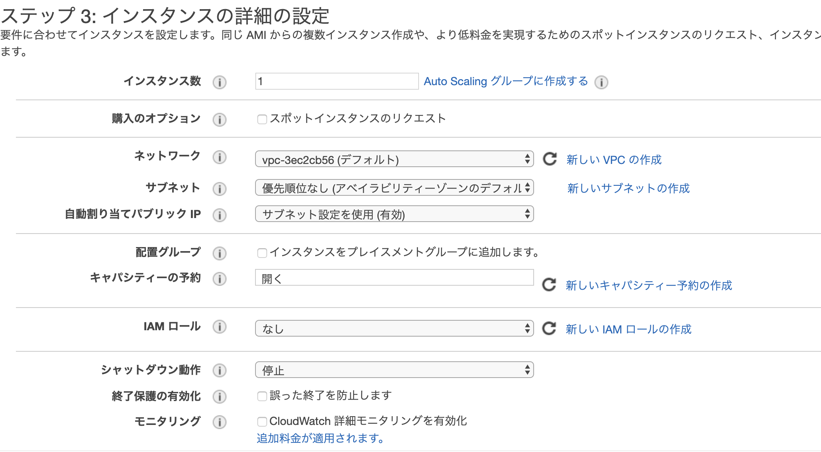Enable スポットインスタンスのリクエスト checkbox
This screenshot has height=452, width=821.
point(262,119)
